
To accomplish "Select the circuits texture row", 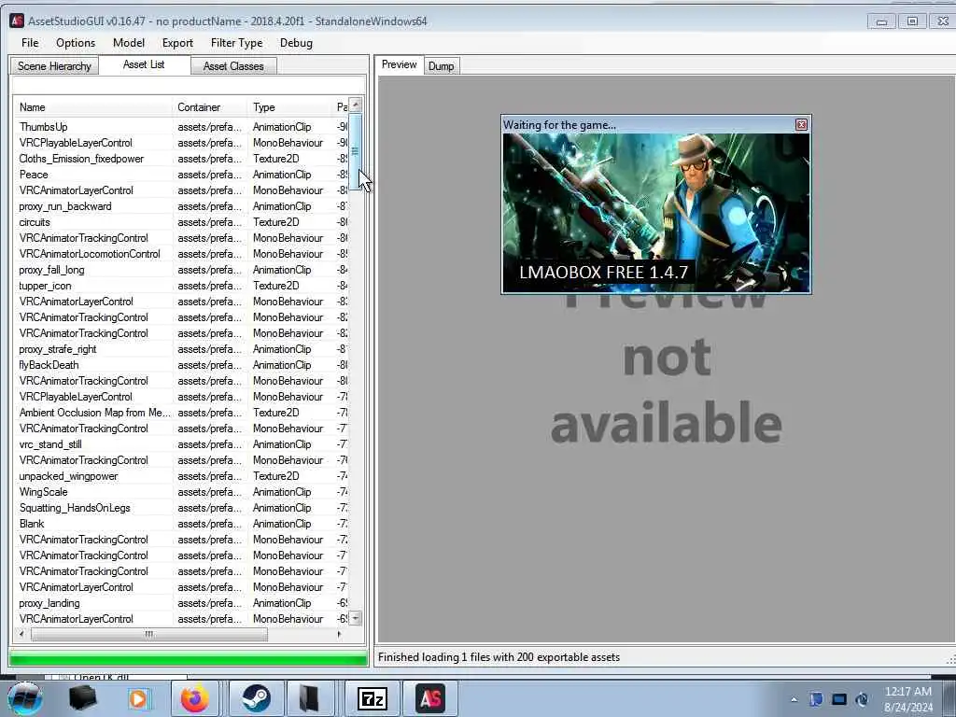I will tap(181, 222).
